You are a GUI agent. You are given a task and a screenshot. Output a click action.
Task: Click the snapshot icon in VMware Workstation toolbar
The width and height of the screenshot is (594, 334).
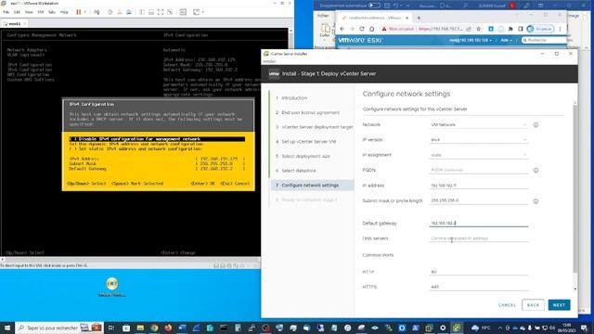pyautogui.click(x=110, y=12)
